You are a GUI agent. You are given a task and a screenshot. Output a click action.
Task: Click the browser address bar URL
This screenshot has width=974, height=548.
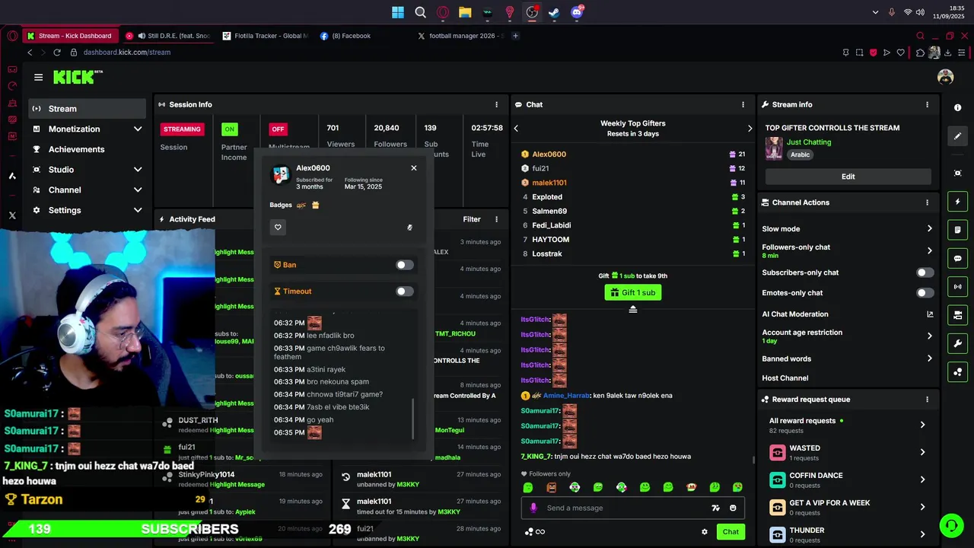click(x=127, y=53)
